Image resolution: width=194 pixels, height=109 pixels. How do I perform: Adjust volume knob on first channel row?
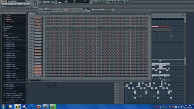(33, 18)
